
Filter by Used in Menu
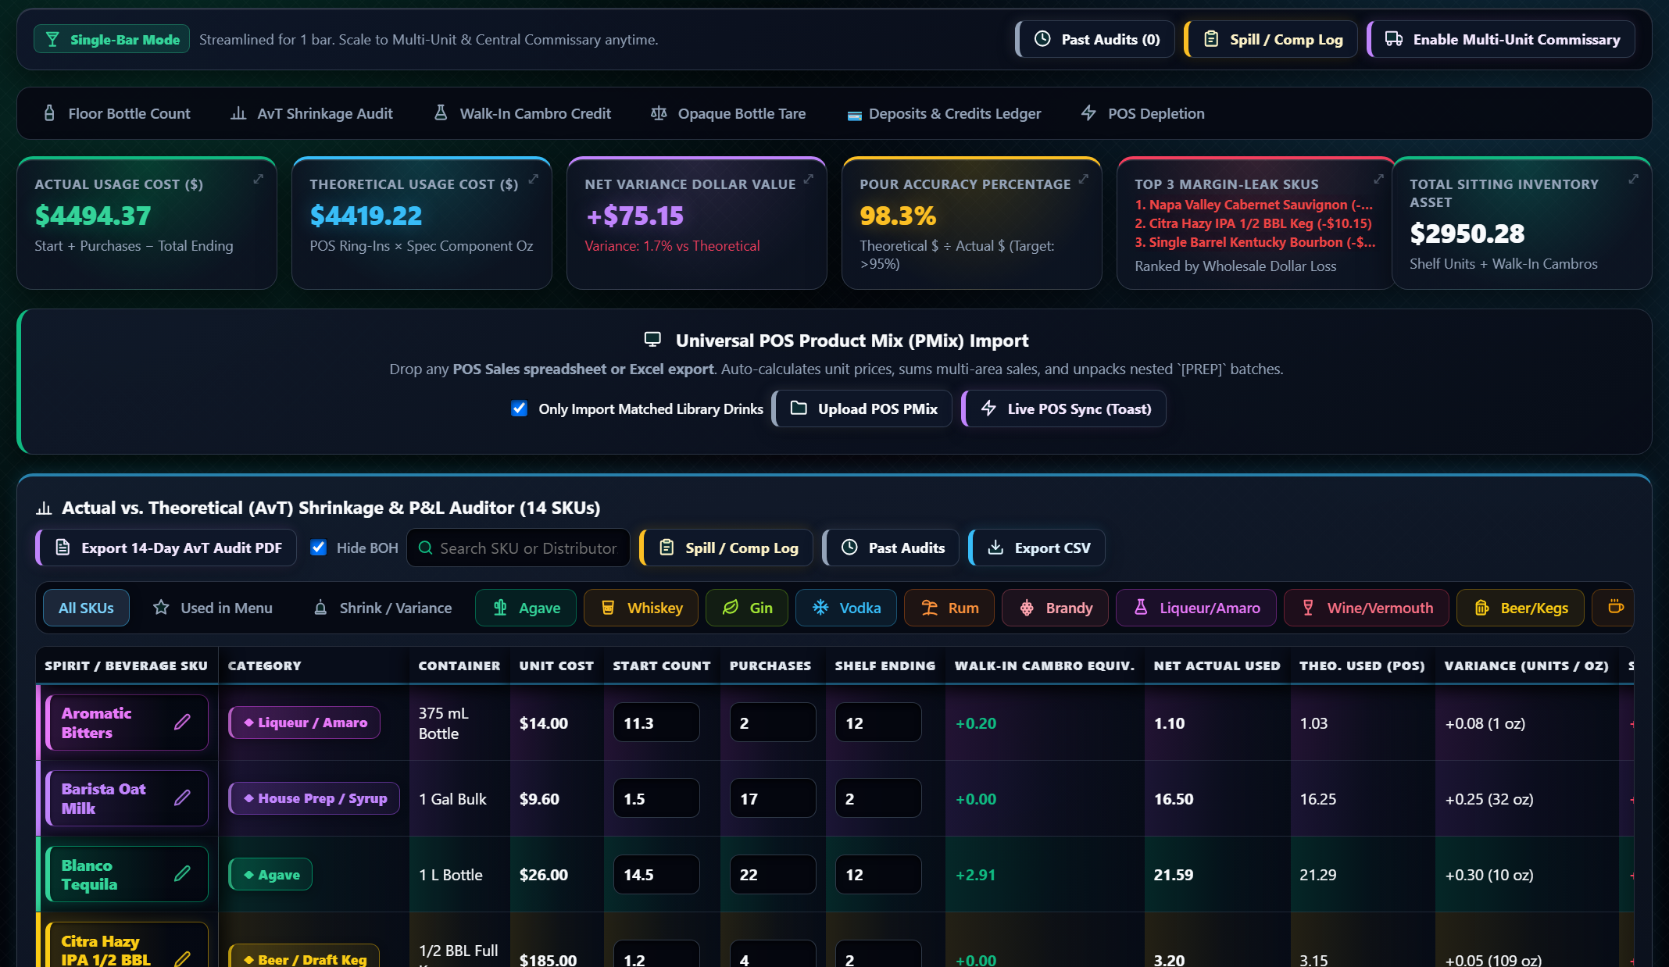[213, 608]
